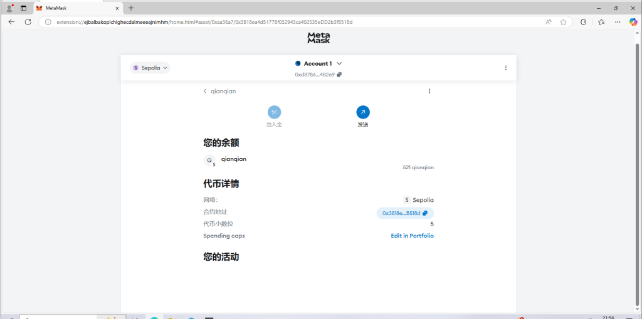
Task: Add this page to favorites
Action: click(x=563, y=21)
